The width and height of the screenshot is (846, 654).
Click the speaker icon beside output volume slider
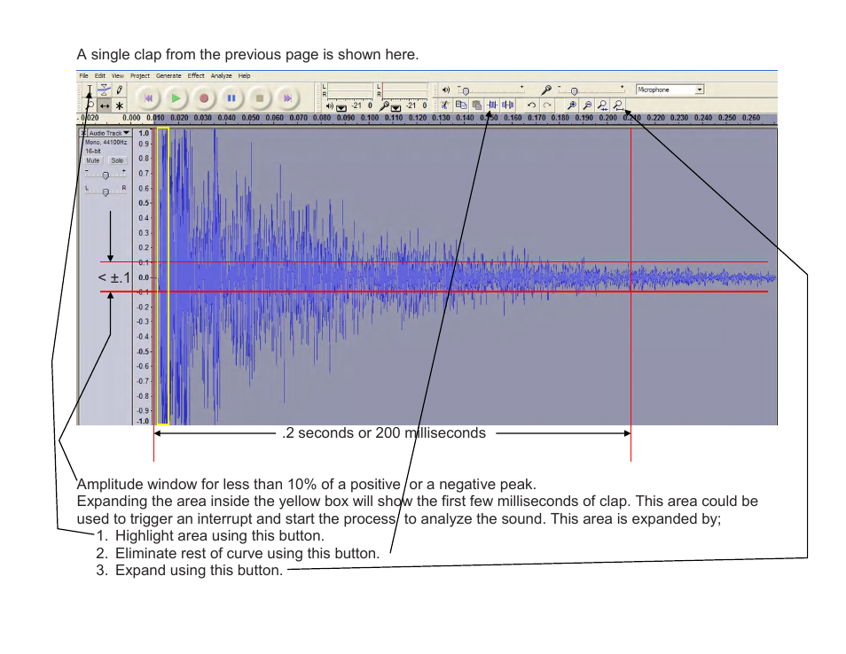[446, 90]
